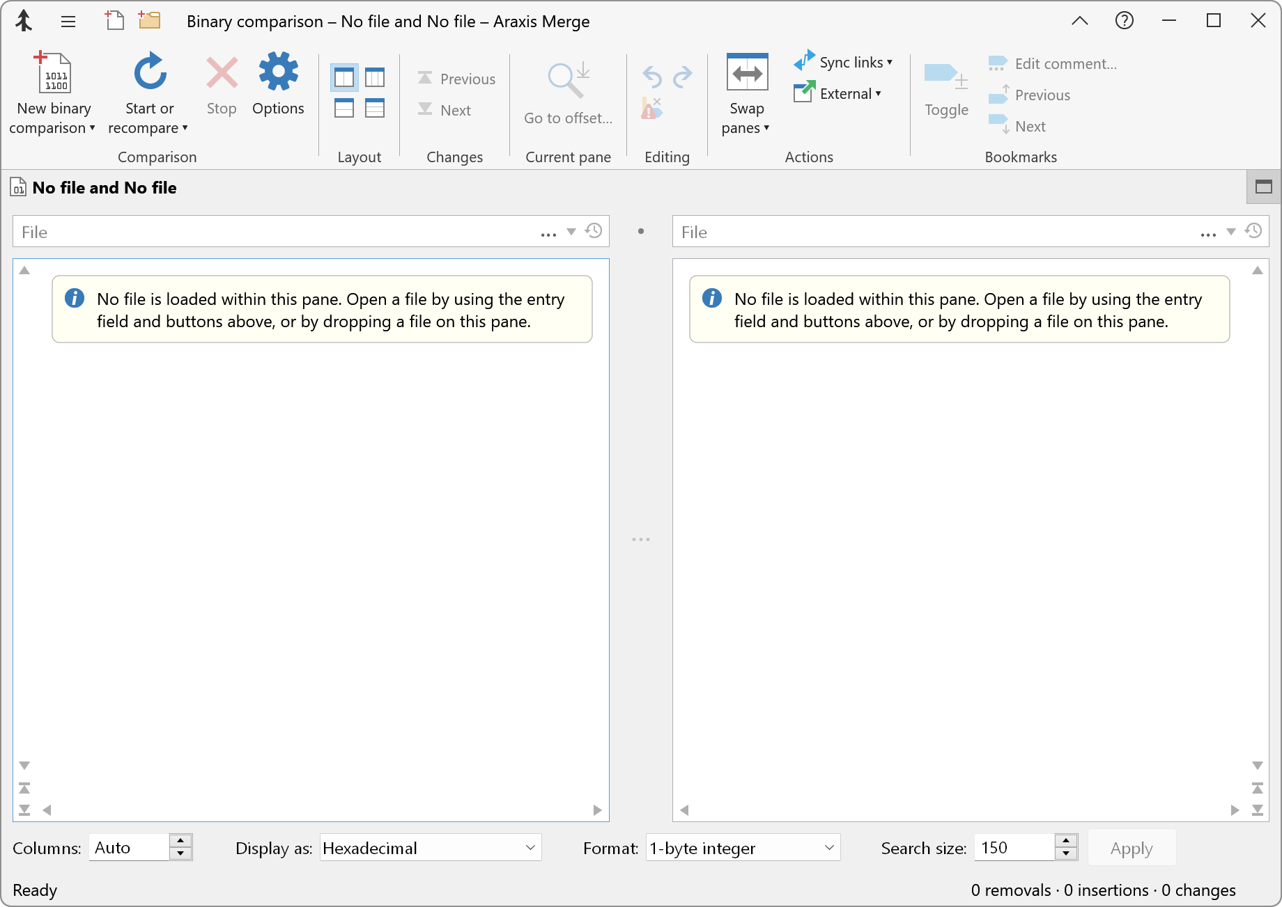This screenshot has width=1282, height=907.
Task: Enable the stacked pane layout
Action: point(343,108)
